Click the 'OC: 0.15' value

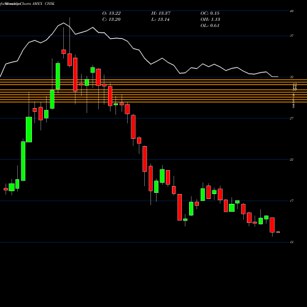click(210, 14)
